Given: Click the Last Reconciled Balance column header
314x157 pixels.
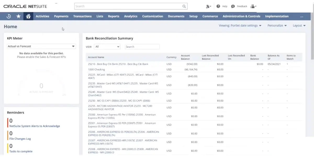Looking at the screenshot, I should (210, 57).
